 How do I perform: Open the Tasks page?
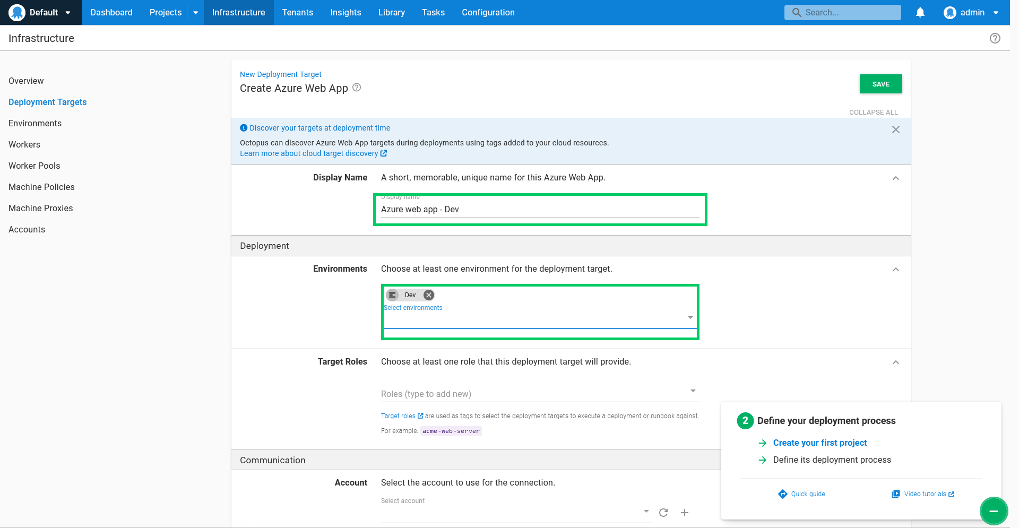click(433, 12)
